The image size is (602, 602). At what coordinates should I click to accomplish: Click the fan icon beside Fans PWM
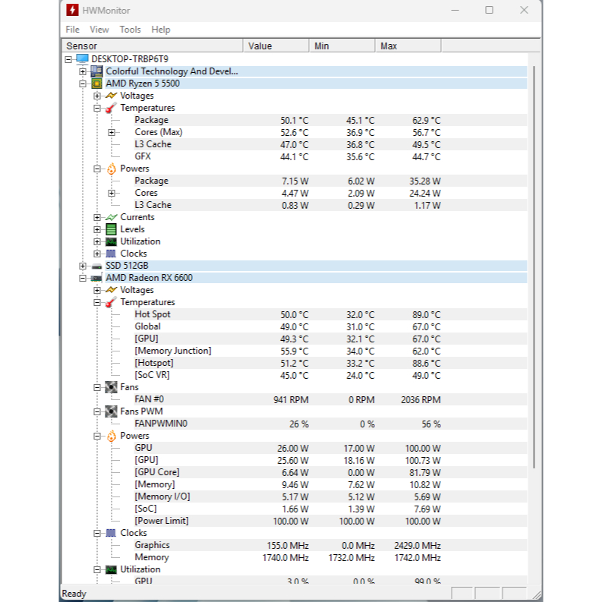112,411
